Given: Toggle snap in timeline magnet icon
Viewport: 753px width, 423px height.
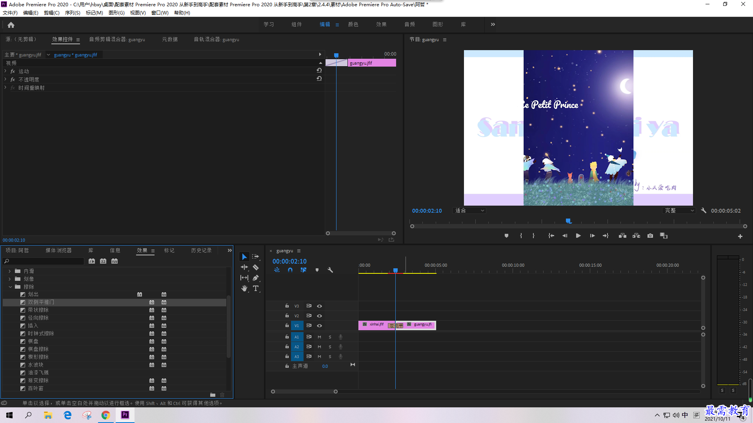Looking at the screenshot, I should (x=290, y=270).
